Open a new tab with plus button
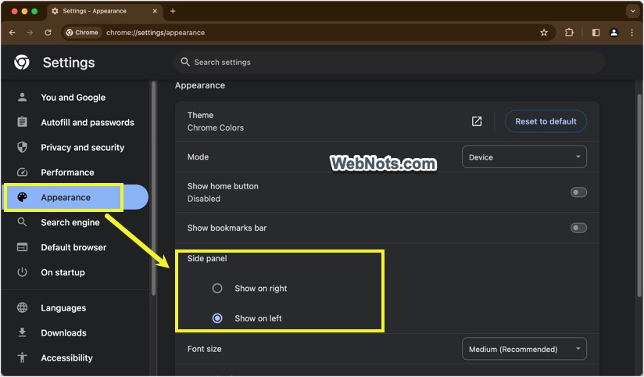This screenshot has width=644, height=377. point(173,11)
